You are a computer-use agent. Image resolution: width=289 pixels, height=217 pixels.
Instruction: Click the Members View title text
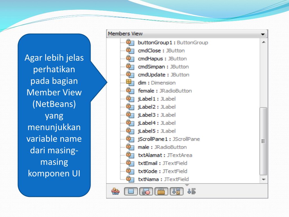tap(125, 34)
